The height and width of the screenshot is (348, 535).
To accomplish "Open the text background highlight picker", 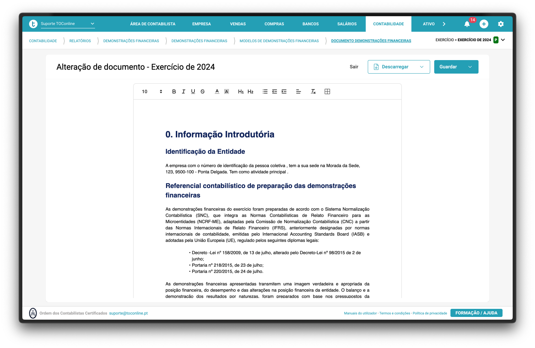I will click(227, 91).
